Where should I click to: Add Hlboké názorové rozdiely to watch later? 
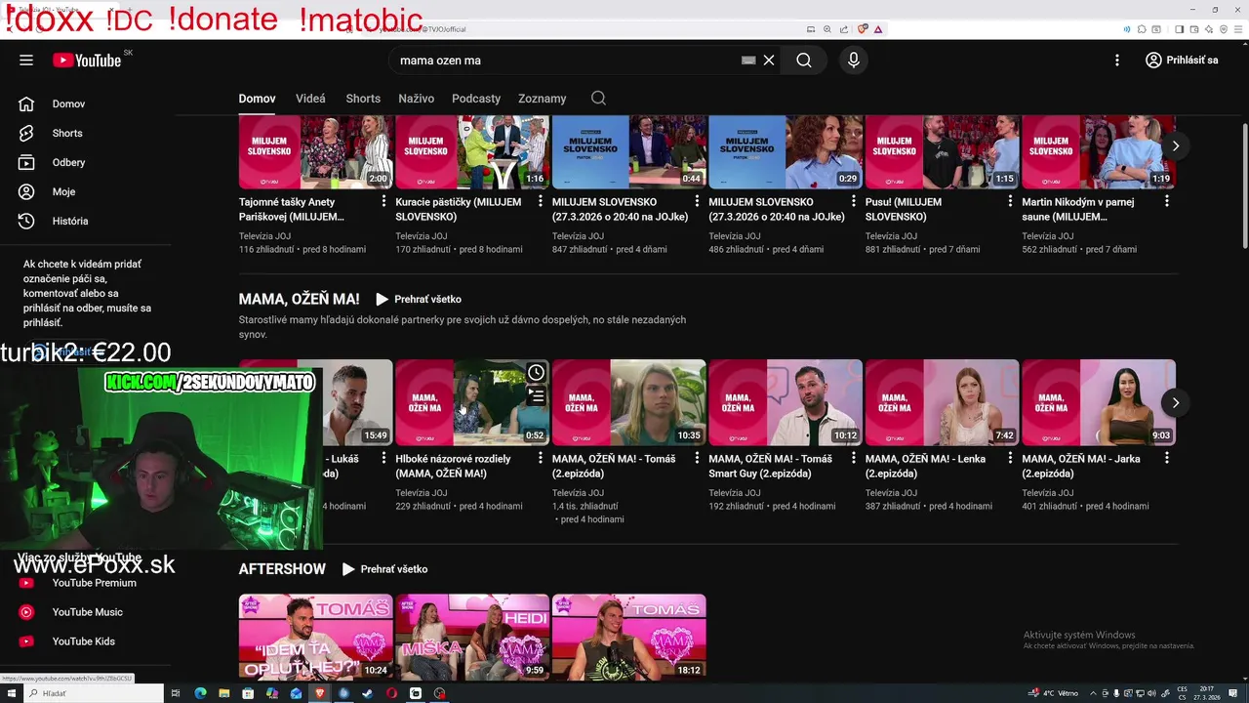pos(537,372)
